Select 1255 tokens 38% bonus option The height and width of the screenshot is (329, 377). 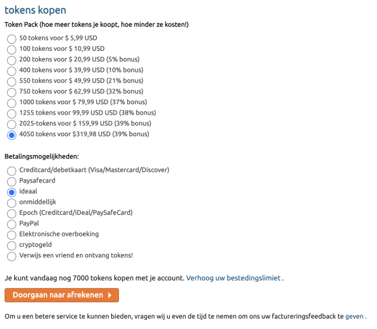tap(12, 113)
